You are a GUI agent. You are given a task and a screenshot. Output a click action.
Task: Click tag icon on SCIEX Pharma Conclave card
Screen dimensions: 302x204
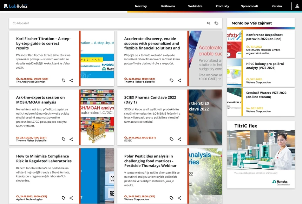[172, 139]
